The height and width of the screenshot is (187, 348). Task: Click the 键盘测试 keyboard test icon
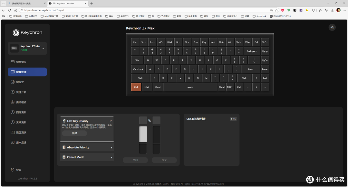13,132
